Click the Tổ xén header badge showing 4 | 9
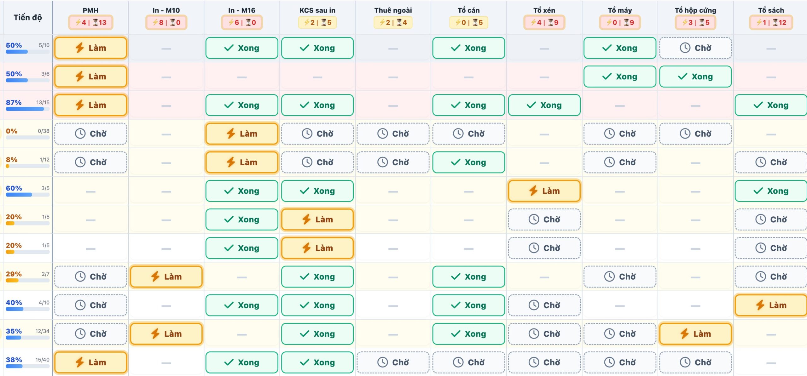Image resolution: width=807 pixels, height=376 pixels. point(544,22)
